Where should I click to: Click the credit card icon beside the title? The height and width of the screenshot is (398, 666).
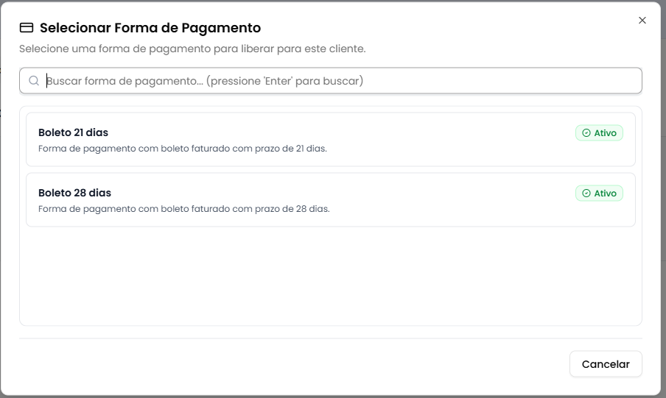[27, 28]
